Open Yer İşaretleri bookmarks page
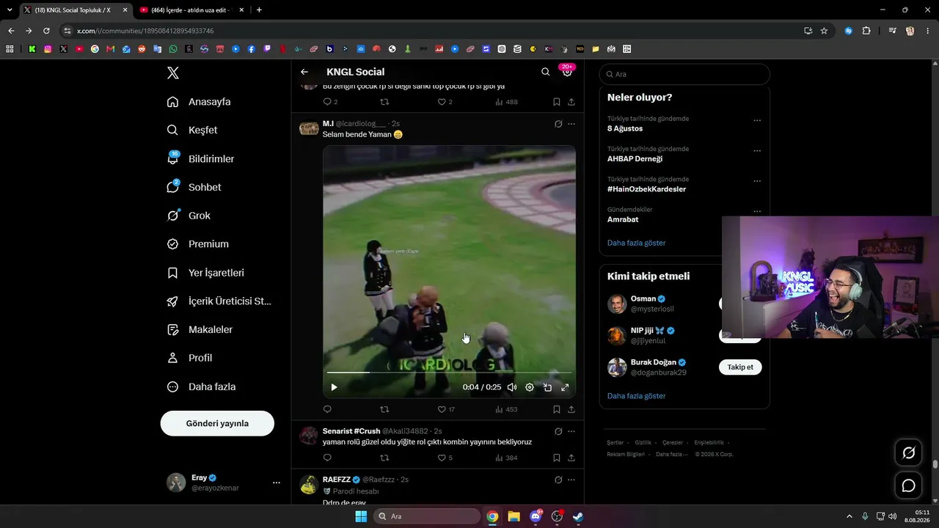939x528 pixels. click(x=205, y=273)
